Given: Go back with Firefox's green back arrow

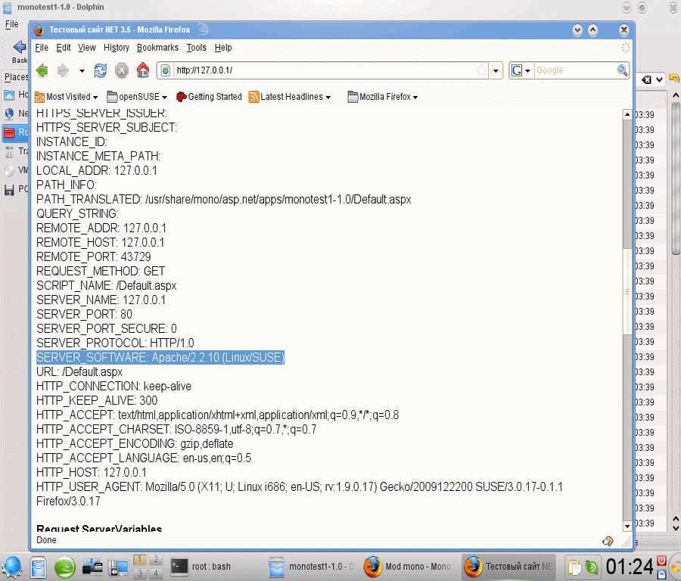Looking at the screenshot, I should [42, 70].
